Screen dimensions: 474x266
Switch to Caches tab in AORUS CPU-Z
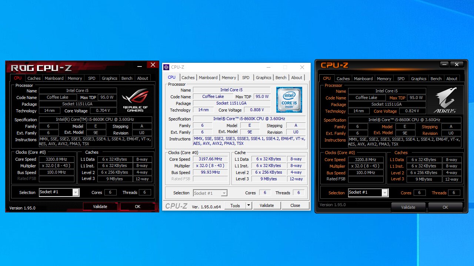pyautogui.click(x=343, y=79)
